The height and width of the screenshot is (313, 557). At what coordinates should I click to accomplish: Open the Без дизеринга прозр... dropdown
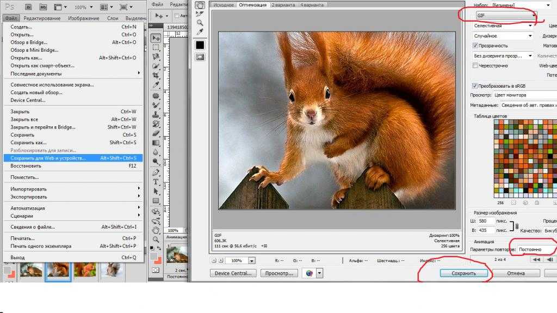click(x=503, y=56)
